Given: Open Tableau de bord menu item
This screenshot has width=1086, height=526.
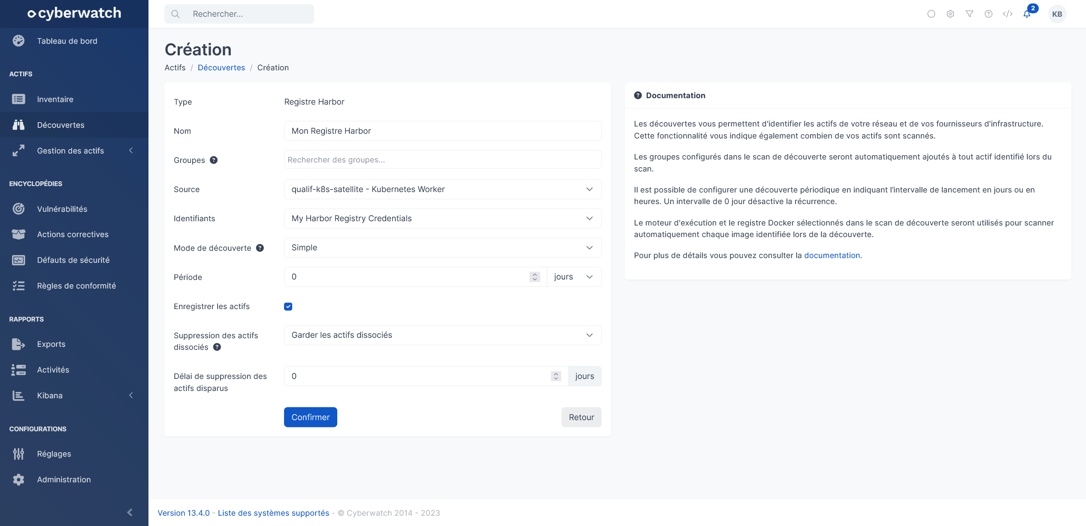Looking at the screenshot, I should [x=74, y=41].
